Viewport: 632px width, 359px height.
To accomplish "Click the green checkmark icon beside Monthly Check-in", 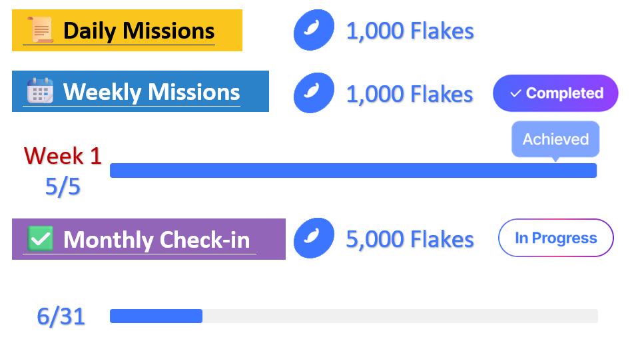I will coord(41,238).
